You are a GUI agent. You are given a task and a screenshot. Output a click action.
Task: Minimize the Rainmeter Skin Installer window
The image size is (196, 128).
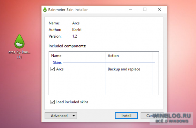pyautogui.click(x=131, y=9)
